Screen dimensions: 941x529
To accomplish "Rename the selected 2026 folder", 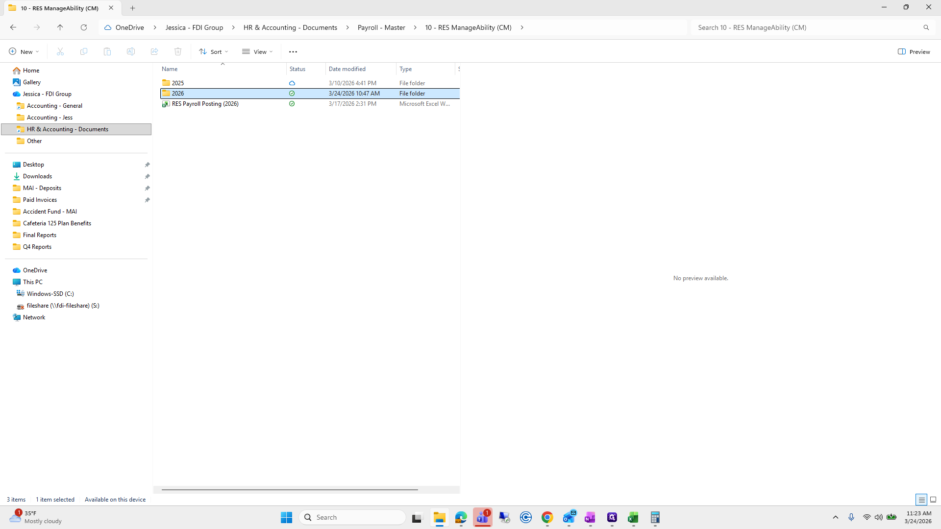I will [x=131, y=51].
